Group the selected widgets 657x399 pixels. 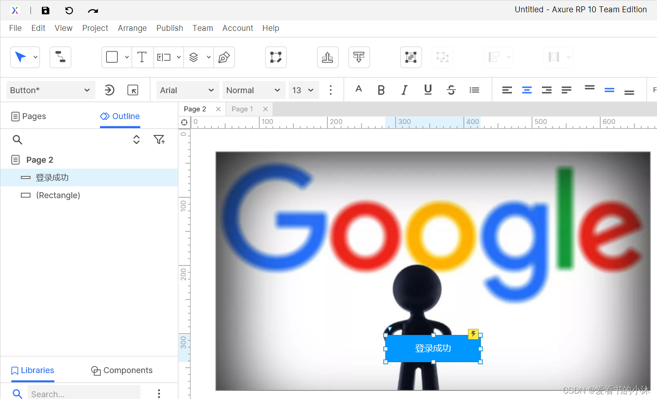(x=411, y=57)
